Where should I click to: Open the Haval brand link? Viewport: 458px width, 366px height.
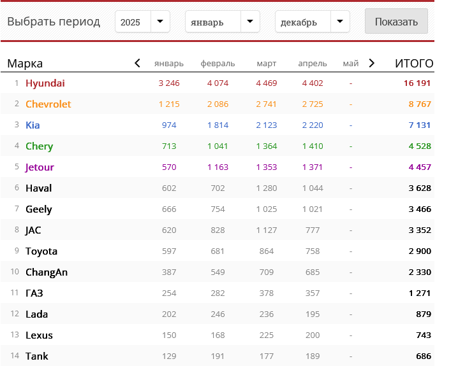click(x=38, y=188)
